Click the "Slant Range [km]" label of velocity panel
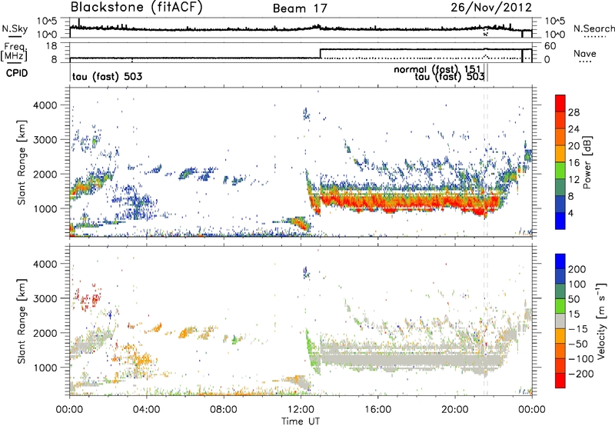The height and width of the screenshot is (426, 615). pyautogui.click(x=22, y=321)
